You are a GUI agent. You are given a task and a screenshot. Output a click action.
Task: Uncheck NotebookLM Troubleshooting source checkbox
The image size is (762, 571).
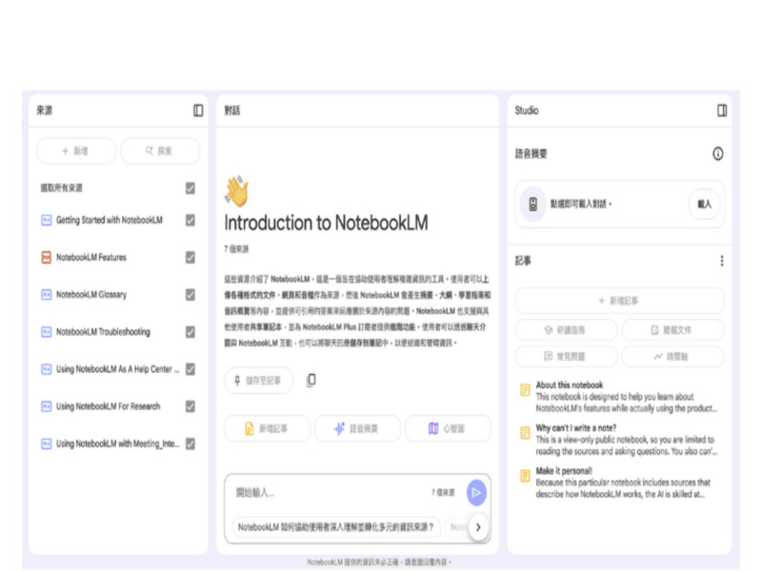point(190,332)
